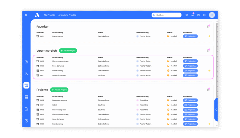The height and width of the screenshot is (138, 240).
Task: Open filter settings for the Favoriten section
Action: [208, 27]
